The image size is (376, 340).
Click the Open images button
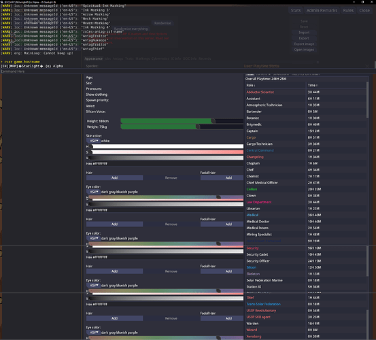pyautogui.click(x=304, y=50)
